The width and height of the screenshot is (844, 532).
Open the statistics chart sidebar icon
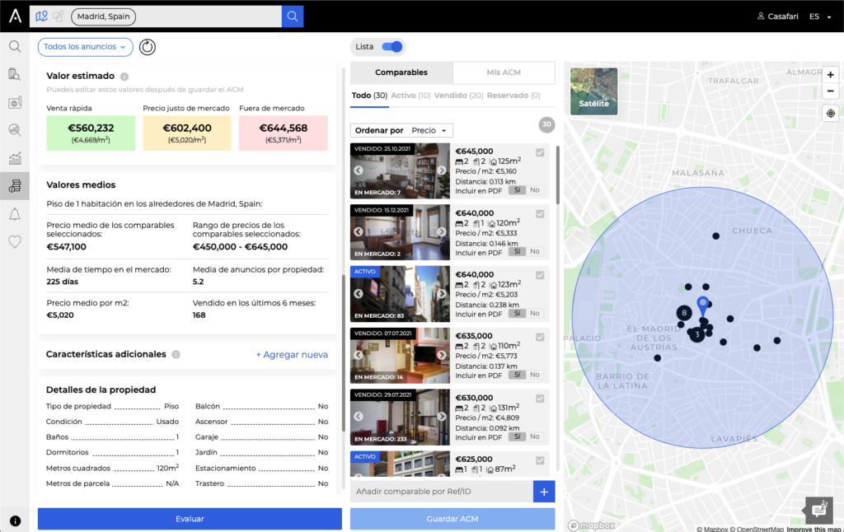click(15, 157)
